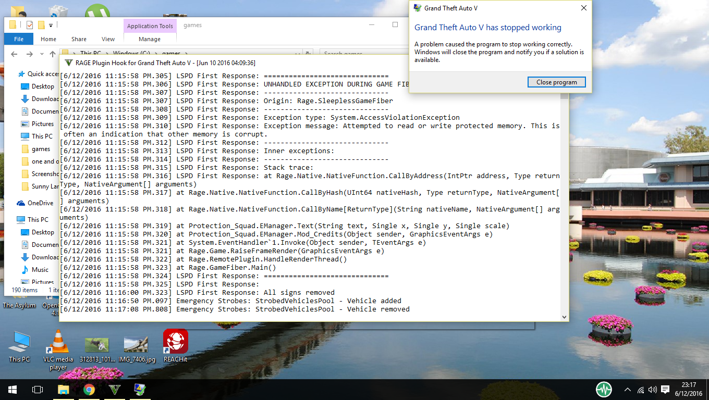
Task: Open the Share ribbon tab
Action: pyautogui.click(x=79, y=39)
